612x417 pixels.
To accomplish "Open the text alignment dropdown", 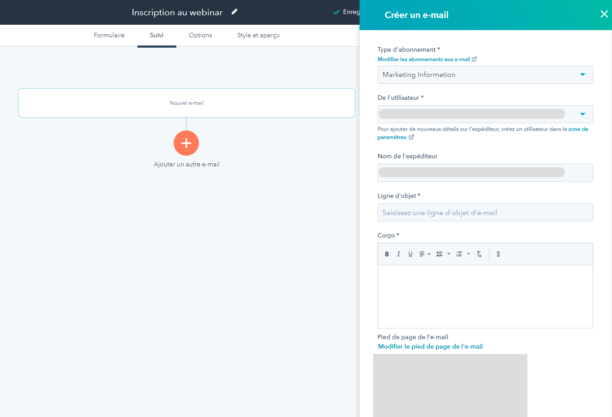I will point(425,254).
